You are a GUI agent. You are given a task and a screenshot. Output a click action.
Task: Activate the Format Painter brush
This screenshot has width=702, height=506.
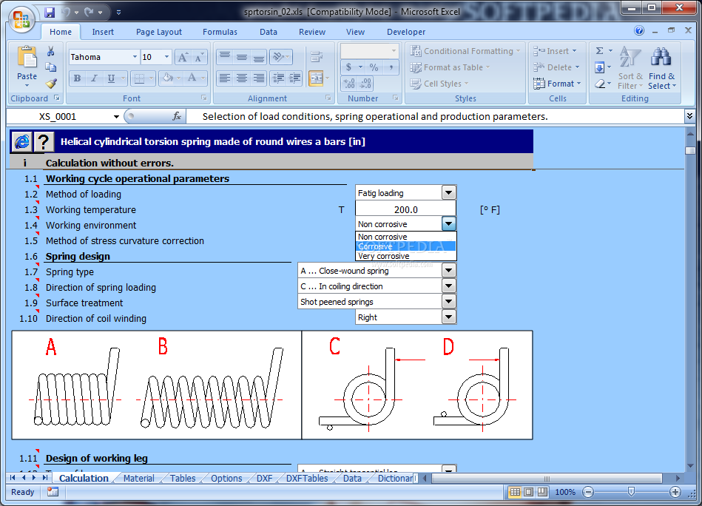(x=50, y=84)
